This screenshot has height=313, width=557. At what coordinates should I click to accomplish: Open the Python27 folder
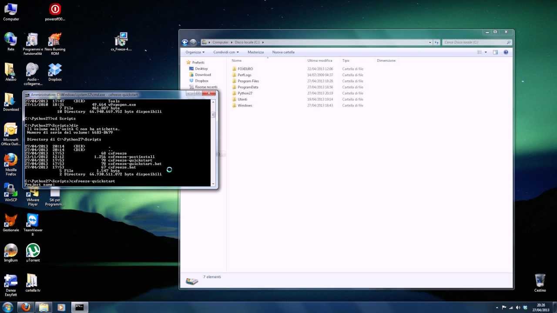(x=245, y=93)
